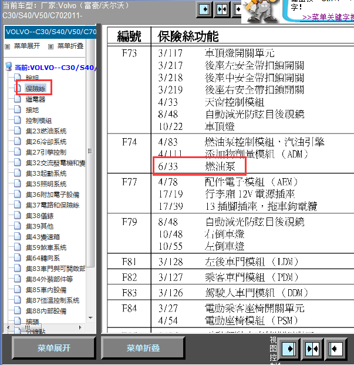Open the 保險絲 tree item
Screen dimensions: 354x365
pyautogui.click(x=36, y=88)
